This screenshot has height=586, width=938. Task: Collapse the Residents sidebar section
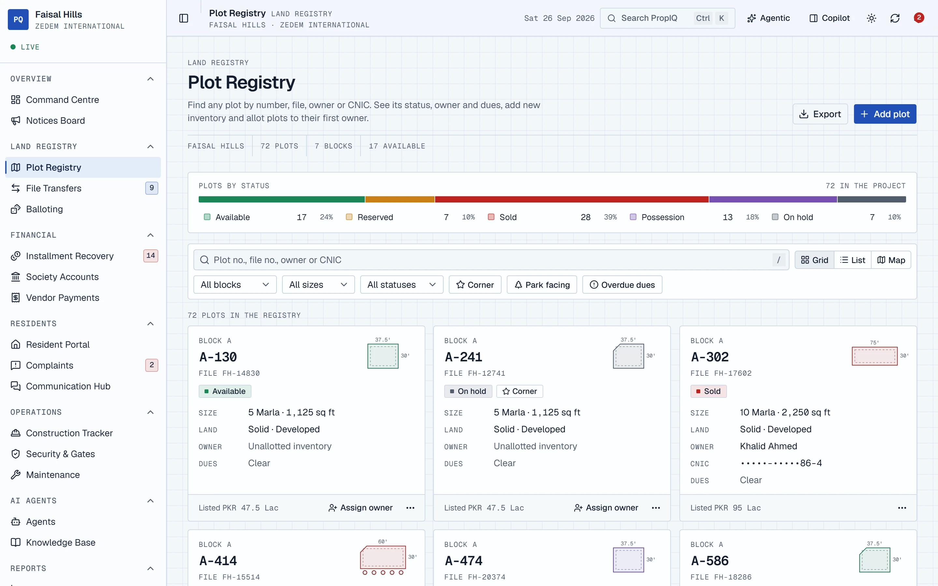click(x=150, y=323)
